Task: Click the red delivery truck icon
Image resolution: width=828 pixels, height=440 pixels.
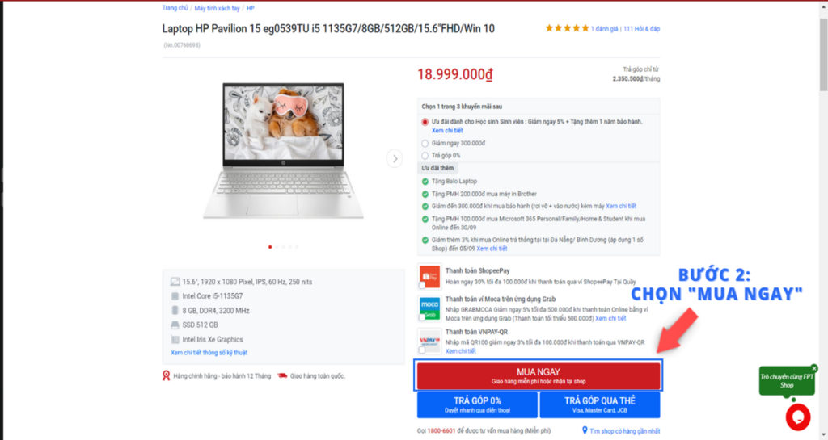Action: point(282,375)
